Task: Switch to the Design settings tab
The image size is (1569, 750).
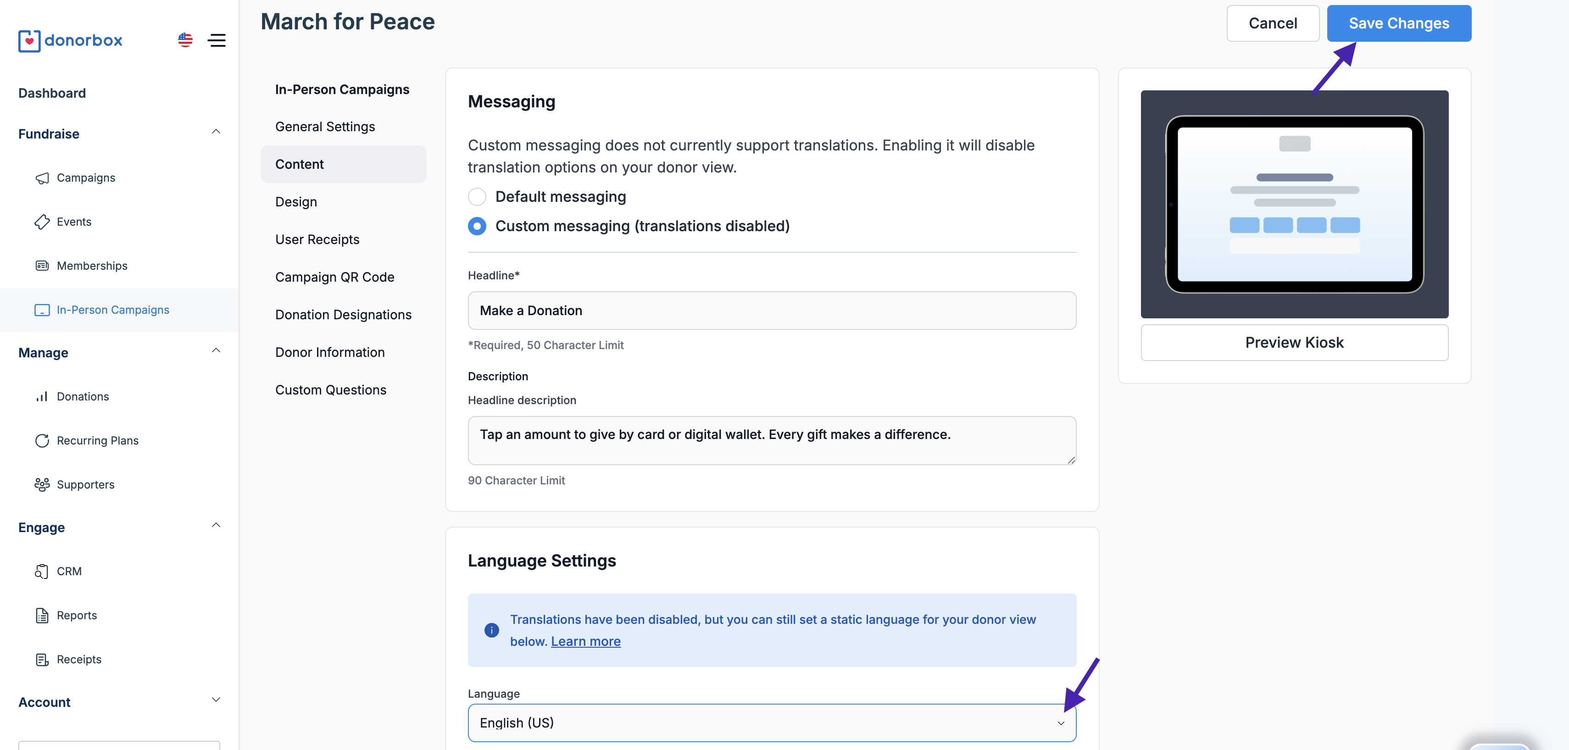Action: [296, 201]
